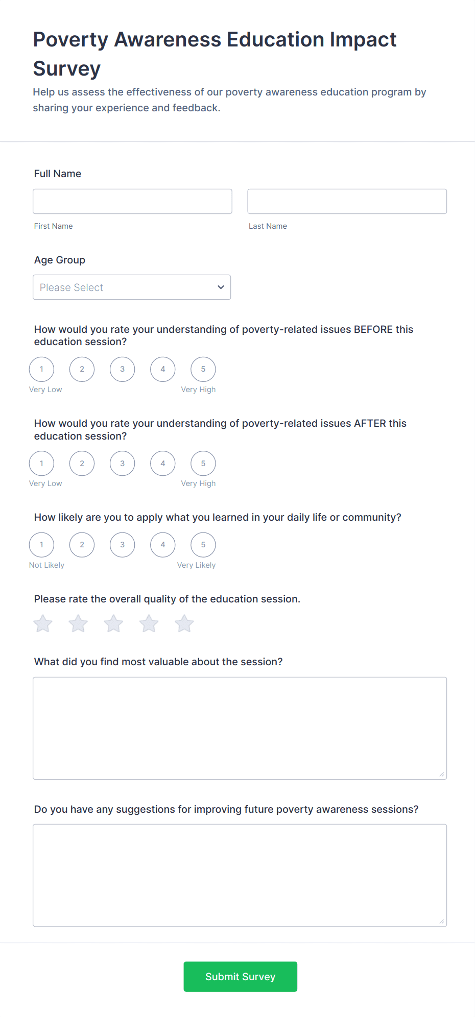This screenshot has width=475, height=1017.
Task: Pick rating 4 for AFTER session understanding
Action: (163, 464)
